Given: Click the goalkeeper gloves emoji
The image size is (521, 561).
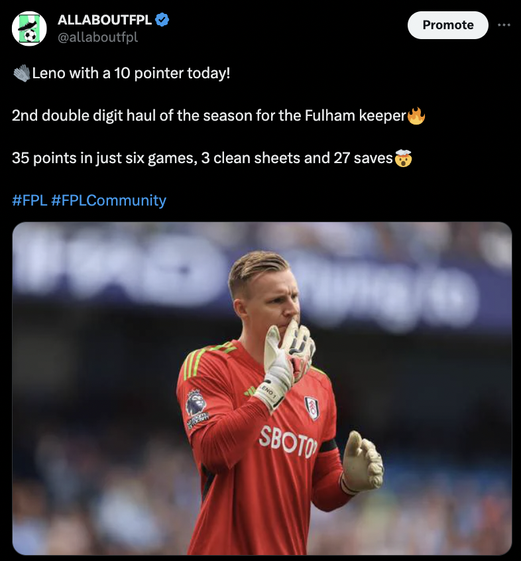Looking at the screenshot, I should 21,74.
